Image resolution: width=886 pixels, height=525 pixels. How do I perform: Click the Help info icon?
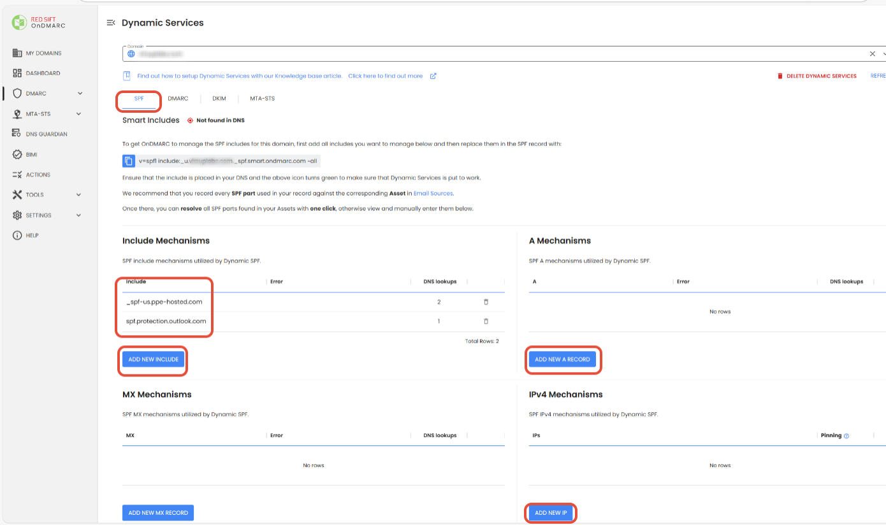(17, 236)
